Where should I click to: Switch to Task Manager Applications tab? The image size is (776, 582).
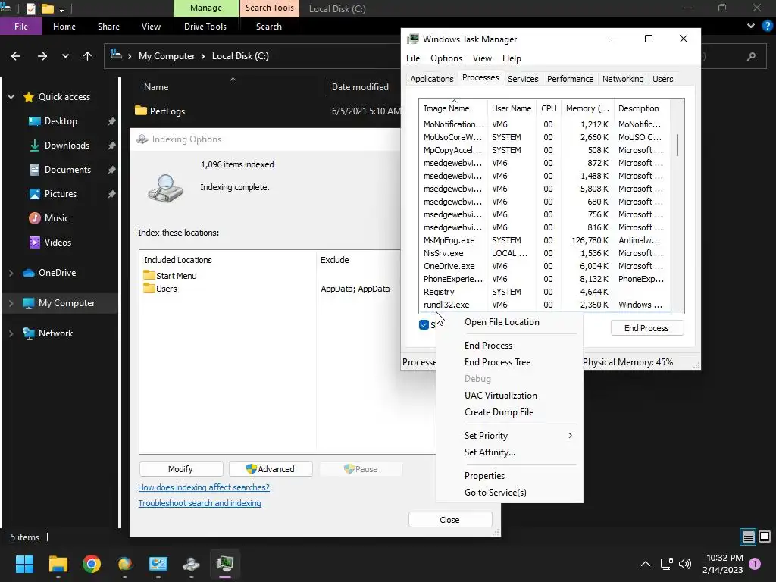point(431,79)
